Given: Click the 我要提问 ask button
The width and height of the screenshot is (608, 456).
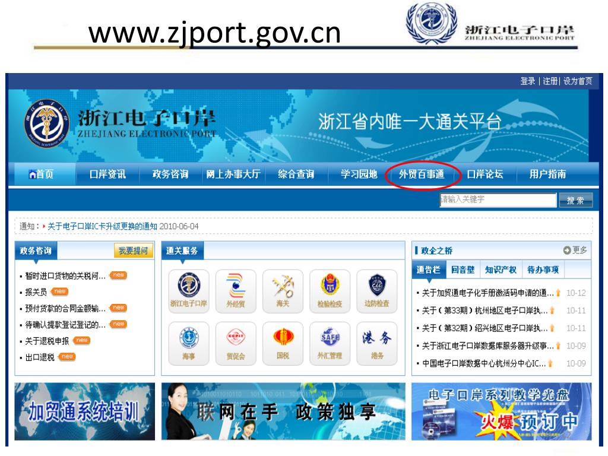Looking at the screenshot, I should coord(134,251).
